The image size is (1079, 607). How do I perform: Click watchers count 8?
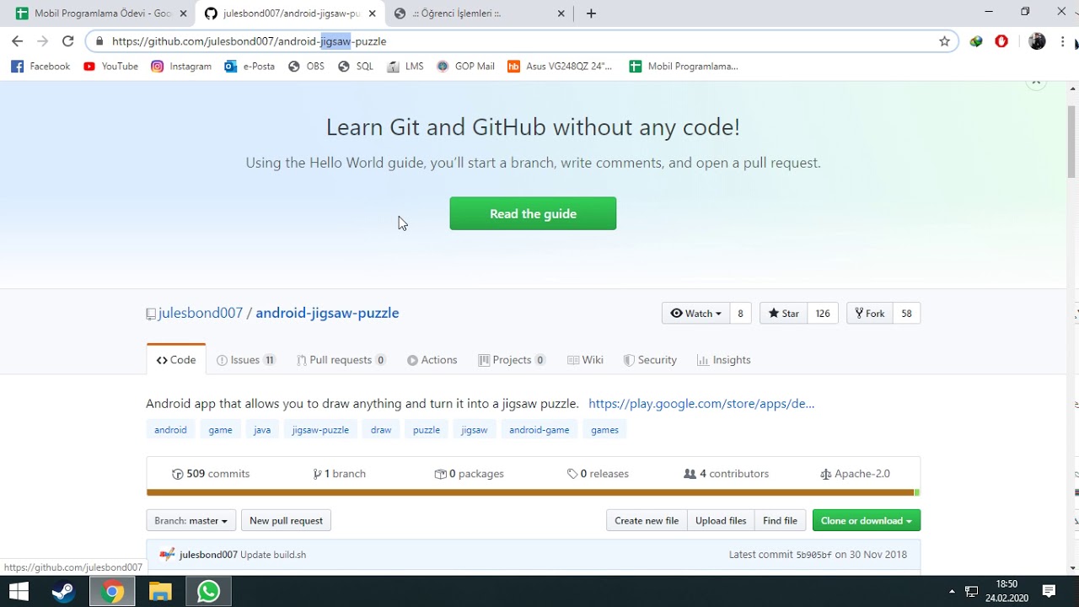[740, 314]
